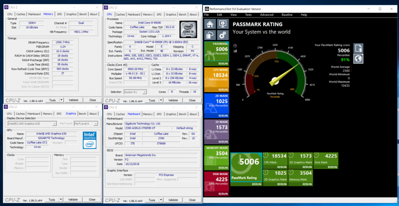
Task: Switch to Bench tab in CPU-Z Graphics window
Action: click(x=83, y=114)
